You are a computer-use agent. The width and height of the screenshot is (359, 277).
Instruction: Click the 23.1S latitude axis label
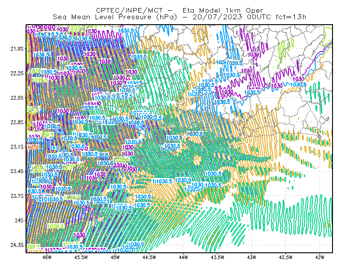(x=17, y=147)
